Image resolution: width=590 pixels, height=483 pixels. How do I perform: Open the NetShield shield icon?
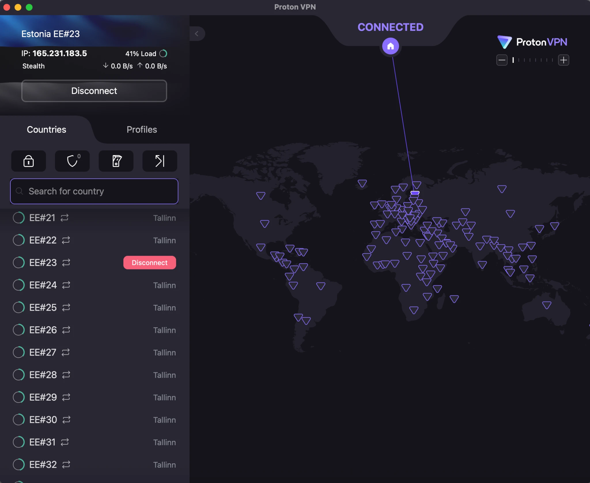72,161
